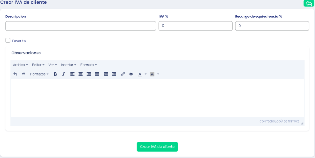The height and width of the screenshot is (158, 315).
Task: Open the text color dropdown arrow
Action: pos(146,74)
